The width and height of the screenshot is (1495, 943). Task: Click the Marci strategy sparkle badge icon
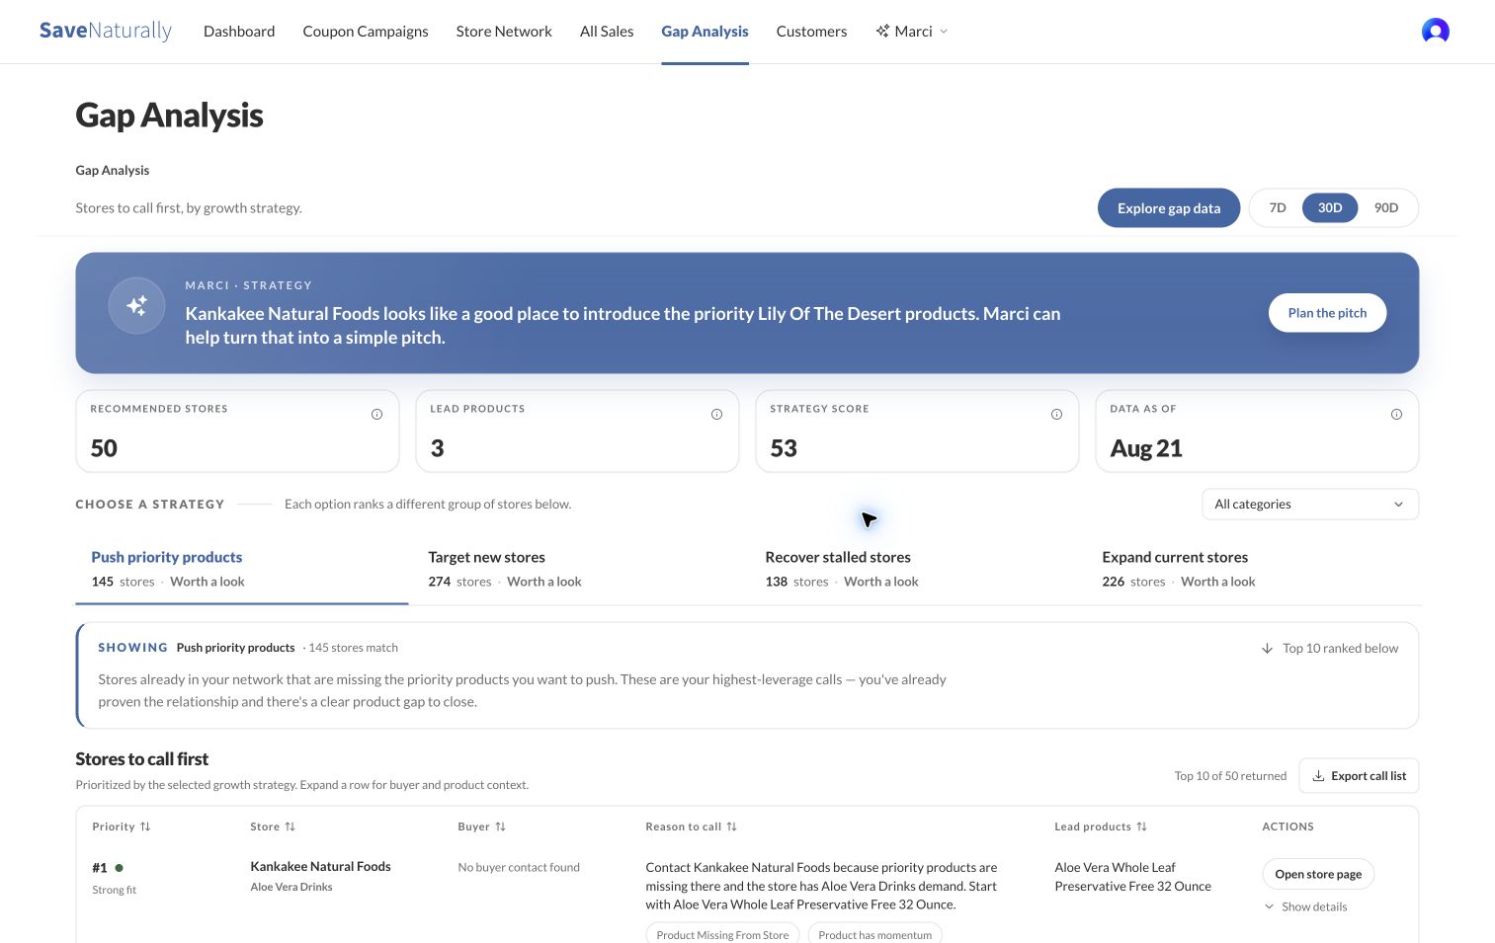[136, 306]
